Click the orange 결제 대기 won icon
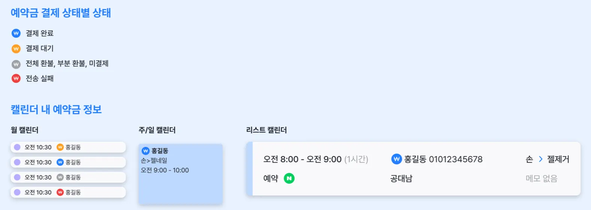 [16, 49]
